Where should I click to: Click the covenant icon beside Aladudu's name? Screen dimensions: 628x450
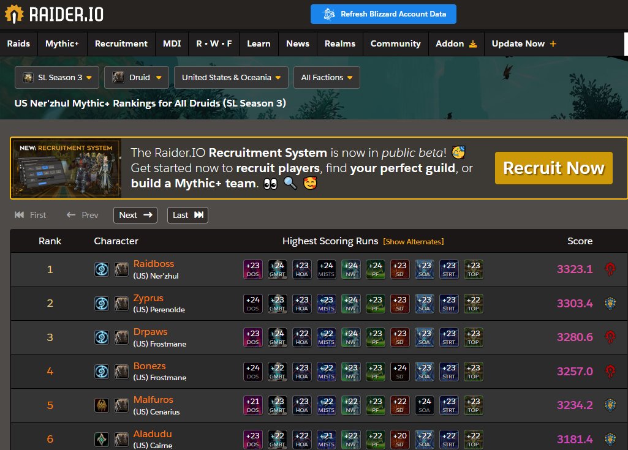102,439
